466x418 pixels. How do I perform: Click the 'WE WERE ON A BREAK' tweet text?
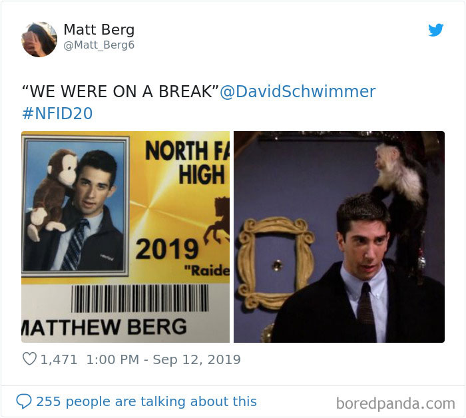(x=120, y=91)
